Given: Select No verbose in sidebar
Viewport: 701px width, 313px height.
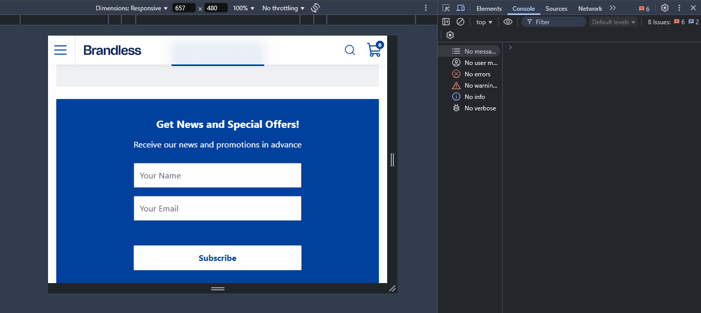Looking at the screenshot, I should tap(469, 108).
